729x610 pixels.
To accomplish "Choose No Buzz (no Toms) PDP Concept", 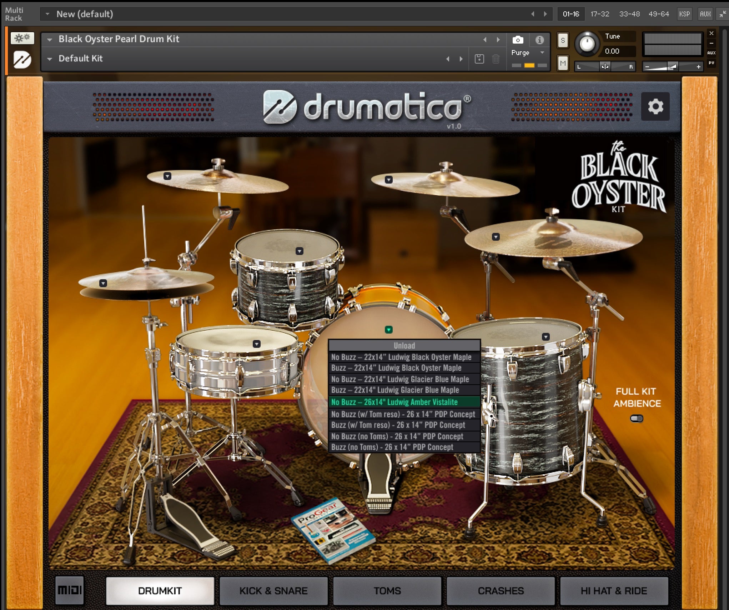I will (404, 436).
